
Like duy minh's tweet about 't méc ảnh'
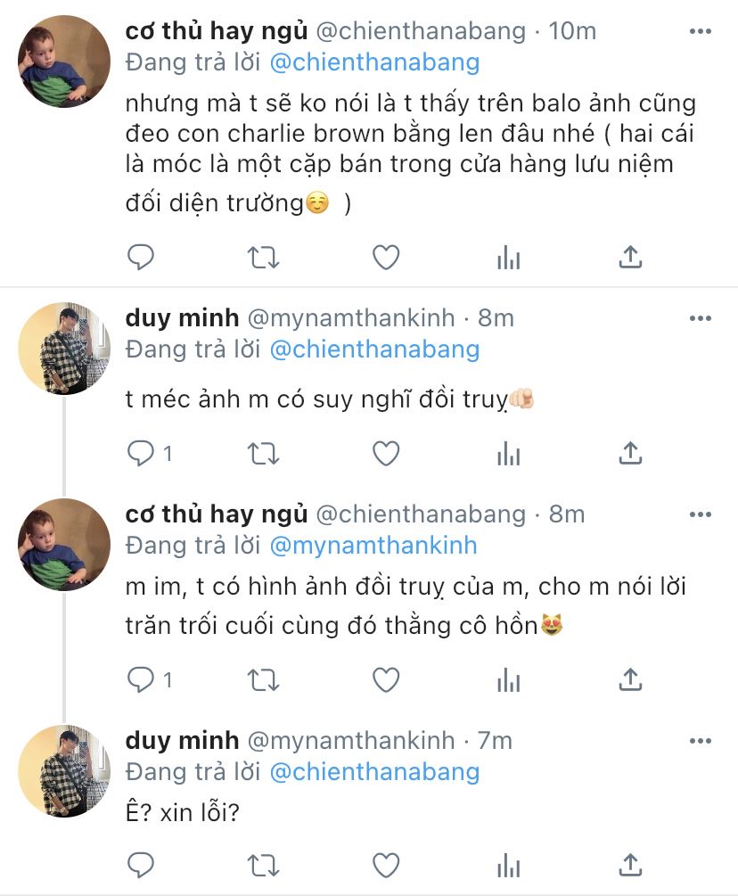pos(385,454)
